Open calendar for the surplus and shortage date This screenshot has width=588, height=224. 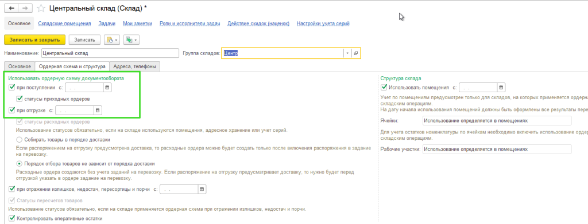tap(202, 189)
